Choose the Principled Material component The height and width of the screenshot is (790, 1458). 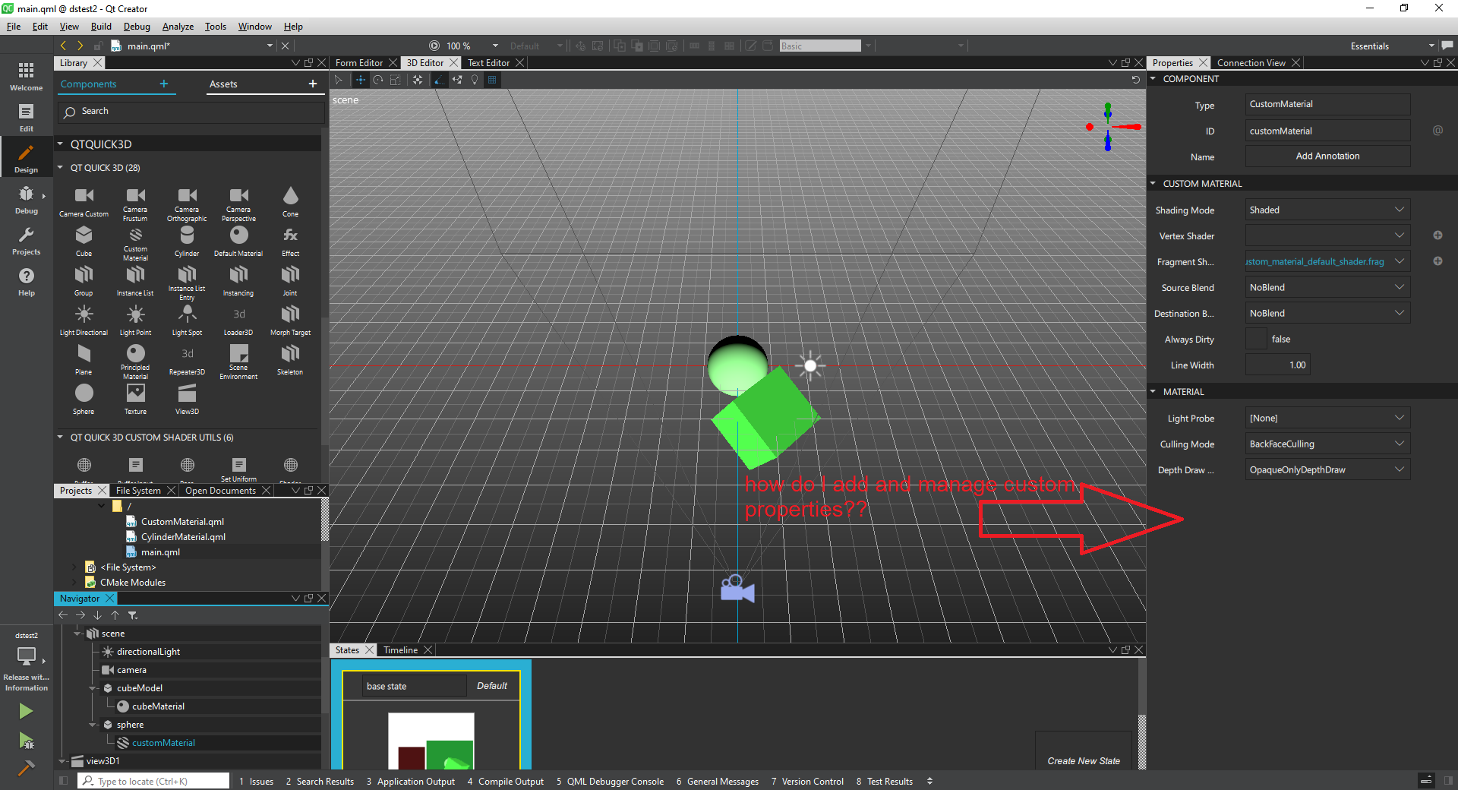pyautogui.click(x=135, y=359)
